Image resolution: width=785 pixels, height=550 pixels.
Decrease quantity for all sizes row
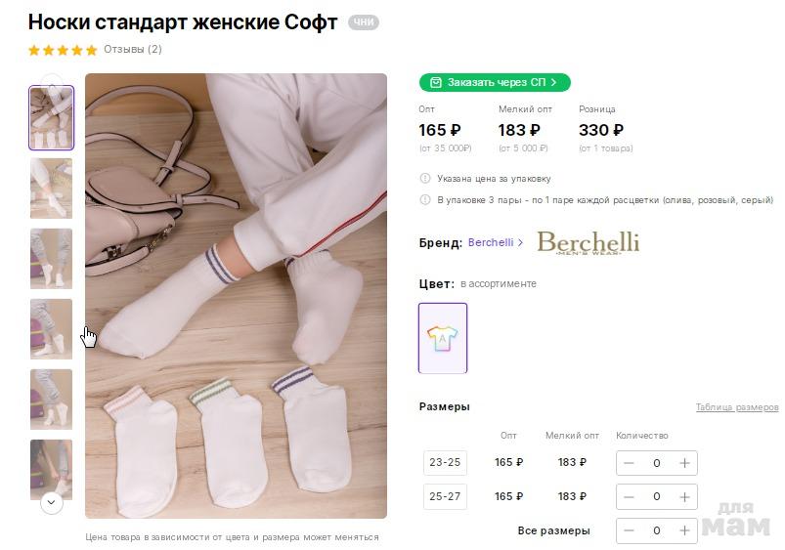[629, 530]
